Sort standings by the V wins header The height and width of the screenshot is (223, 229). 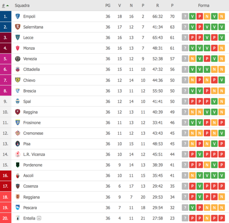pos(119,6)
